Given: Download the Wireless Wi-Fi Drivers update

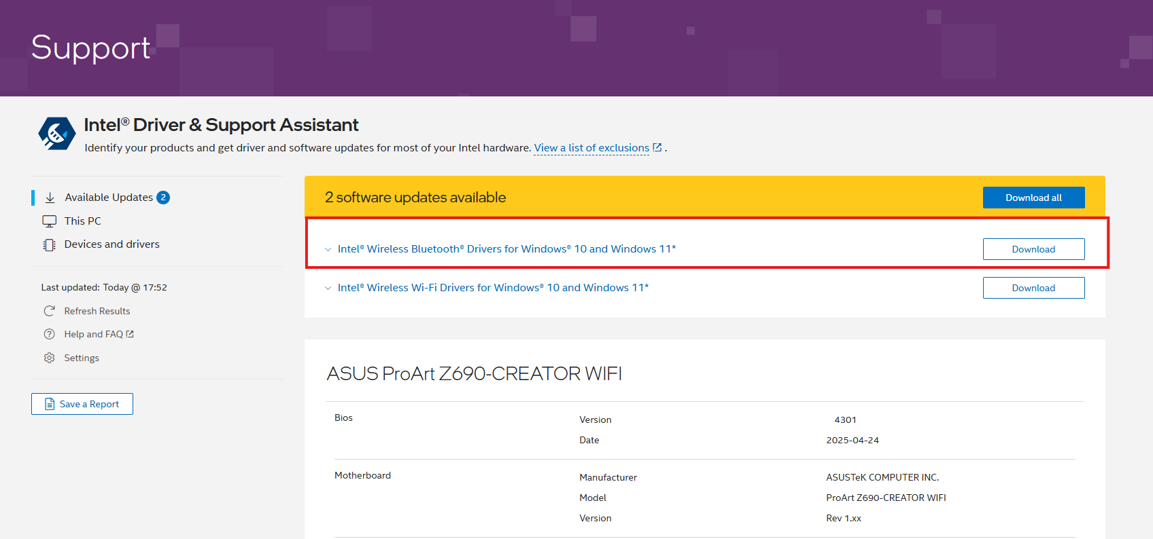Looking at the screenshot, I should click(1033, 288).
